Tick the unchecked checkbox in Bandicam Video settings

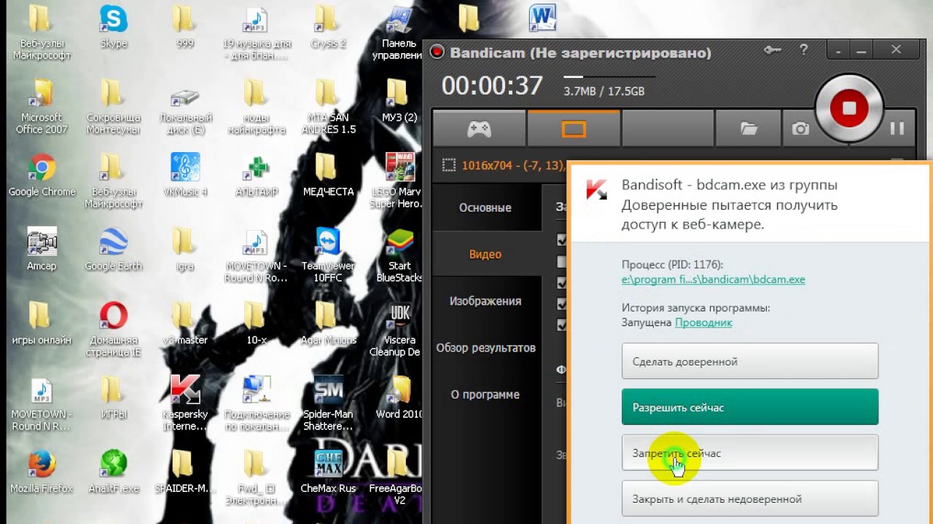point(562,261)
